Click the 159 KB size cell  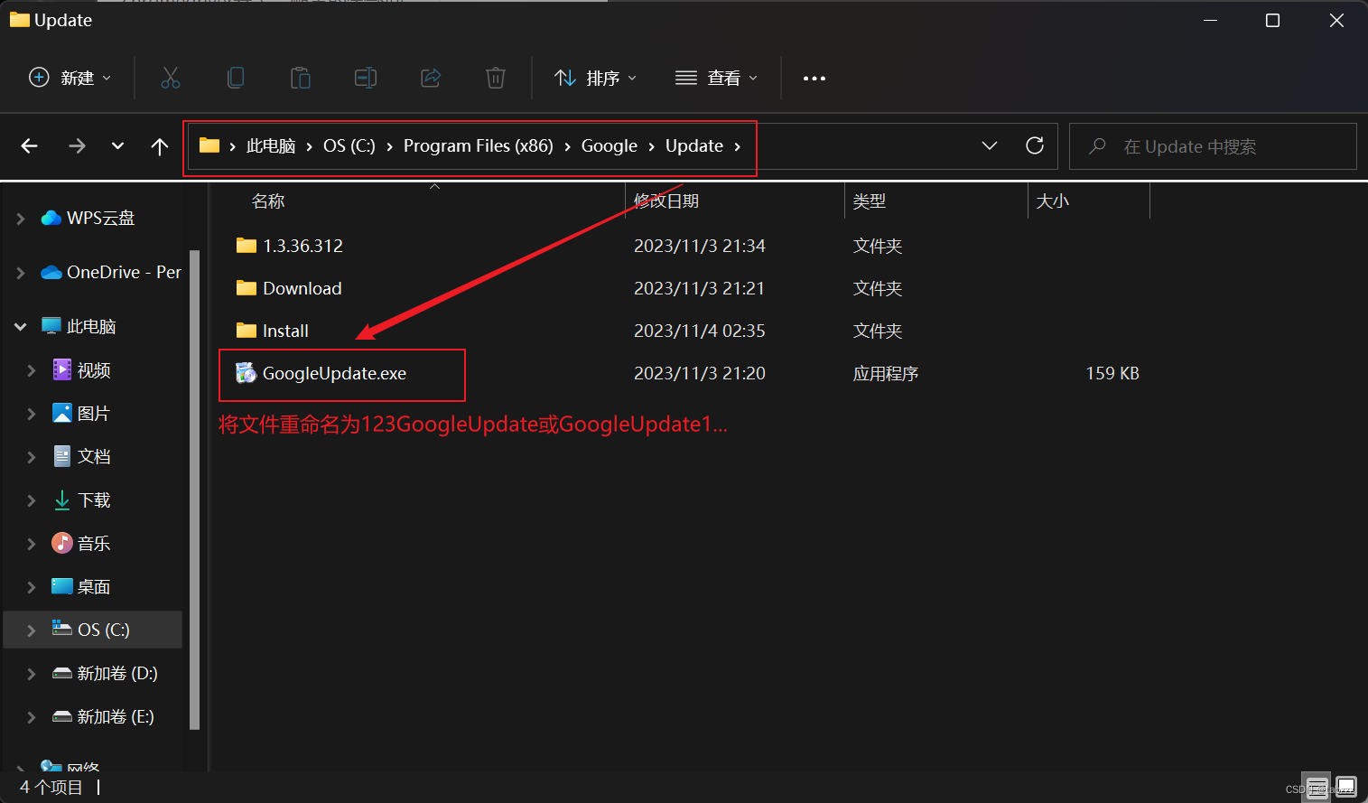coord(1112,373)
